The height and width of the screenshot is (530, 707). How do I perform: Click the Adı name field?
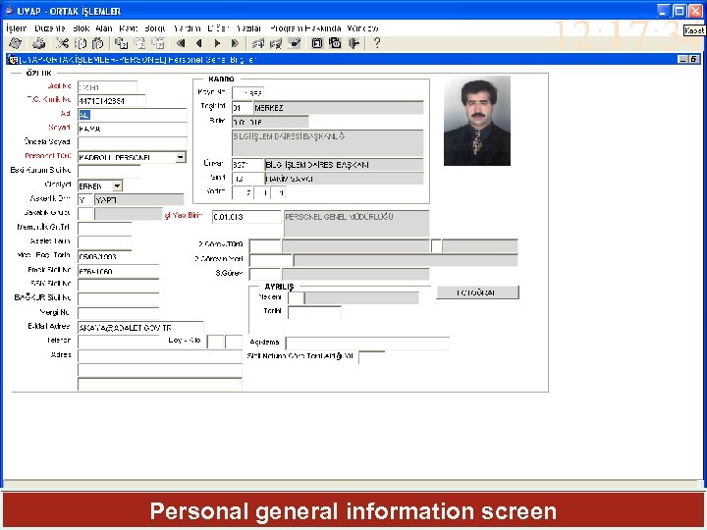click(x=133, y=115)
